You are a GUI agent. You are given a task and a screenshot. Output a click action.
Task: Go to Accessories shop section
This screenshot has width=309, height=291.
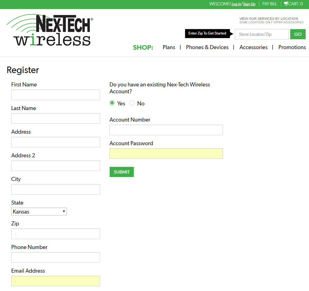(253, 47)
